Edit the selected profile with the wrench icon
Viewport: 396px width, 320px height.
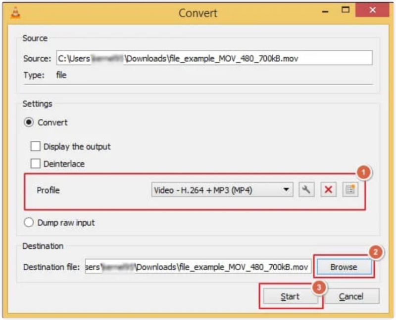click(x=306, y=190)
